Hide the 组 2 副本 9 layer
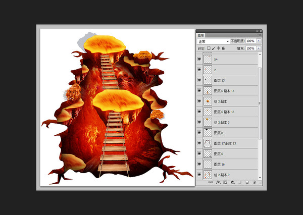Viewport: 303px width, 215px height. [x=199, y=175]
